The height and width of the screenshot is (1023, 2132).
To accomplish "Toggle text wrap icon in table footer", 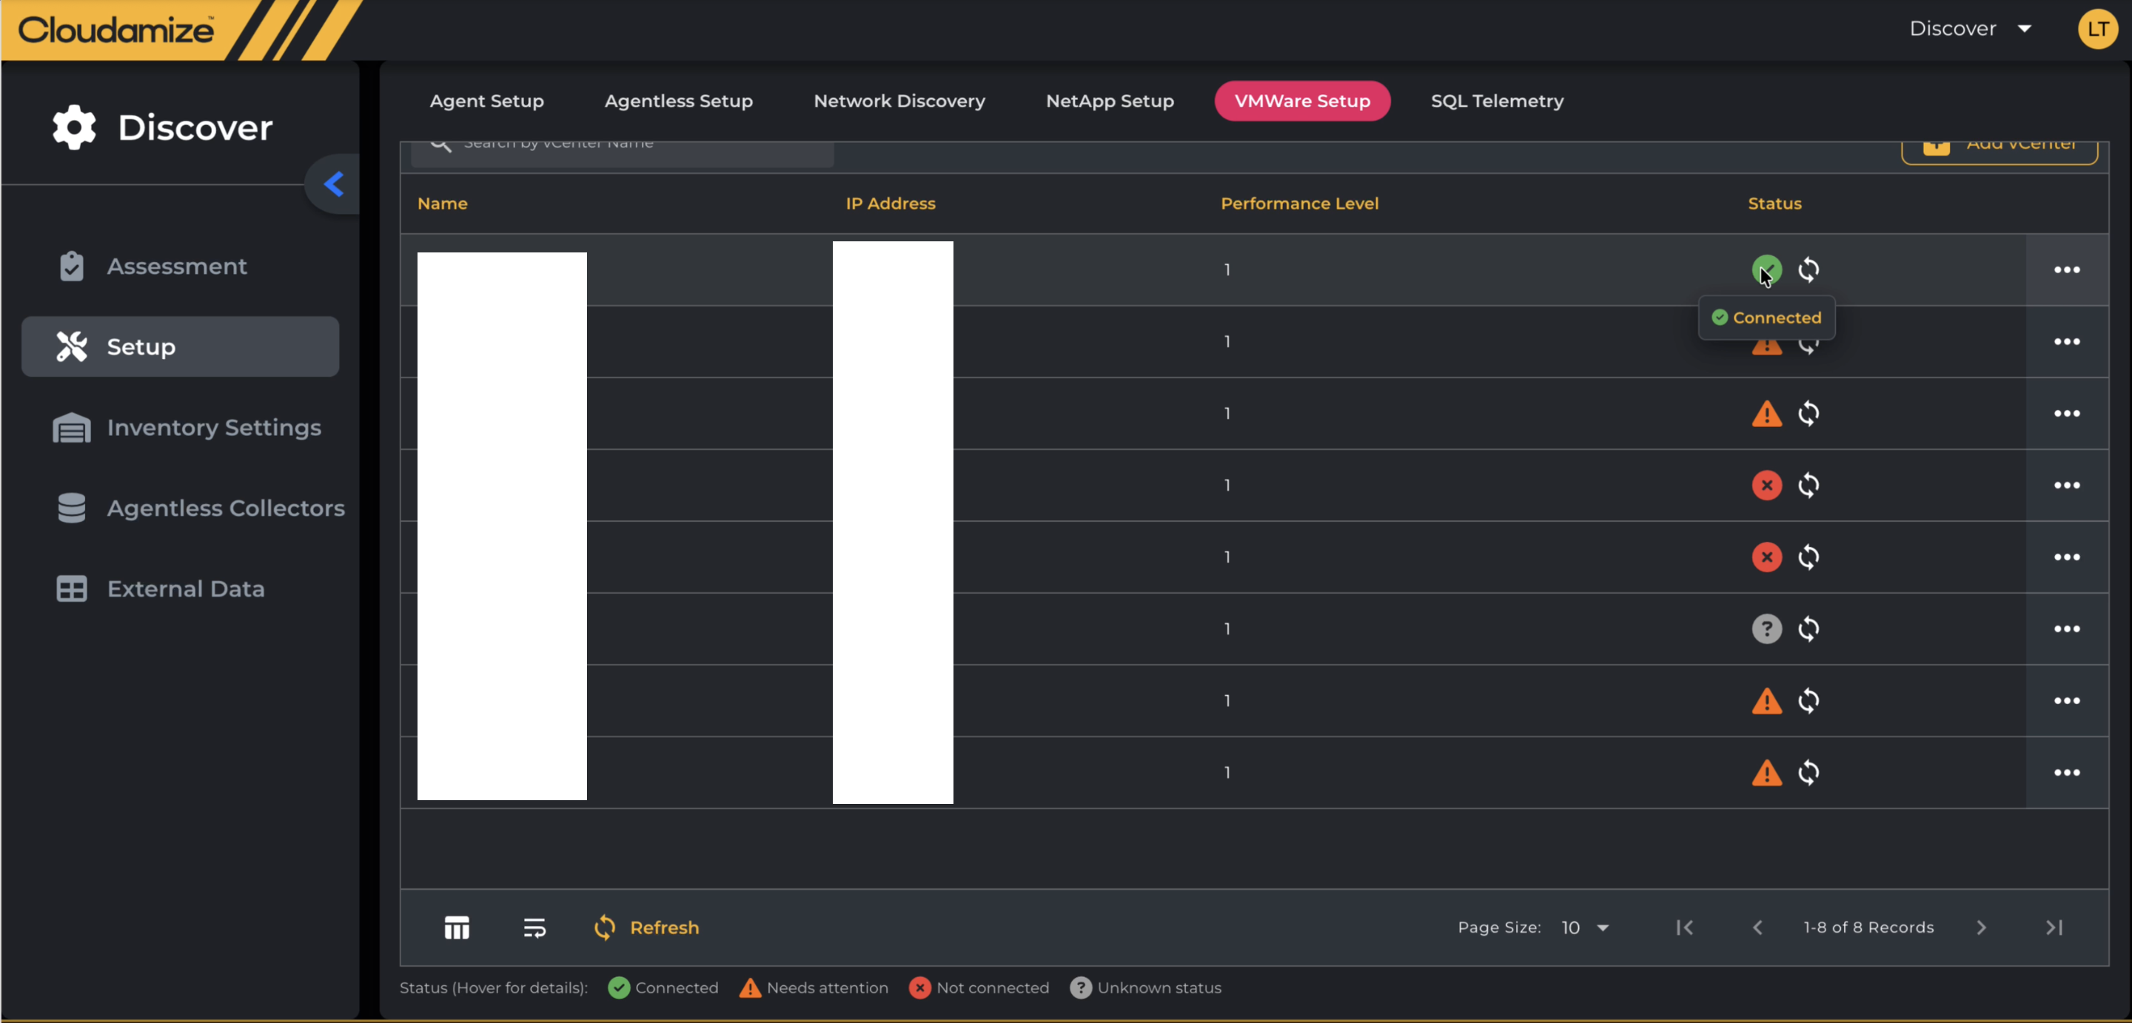I will (x=534, y=928).
